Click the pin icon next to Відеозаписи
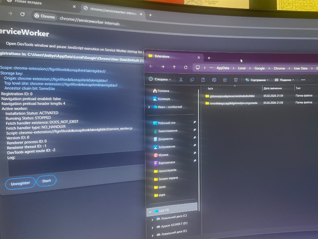 tap(195, 161)
